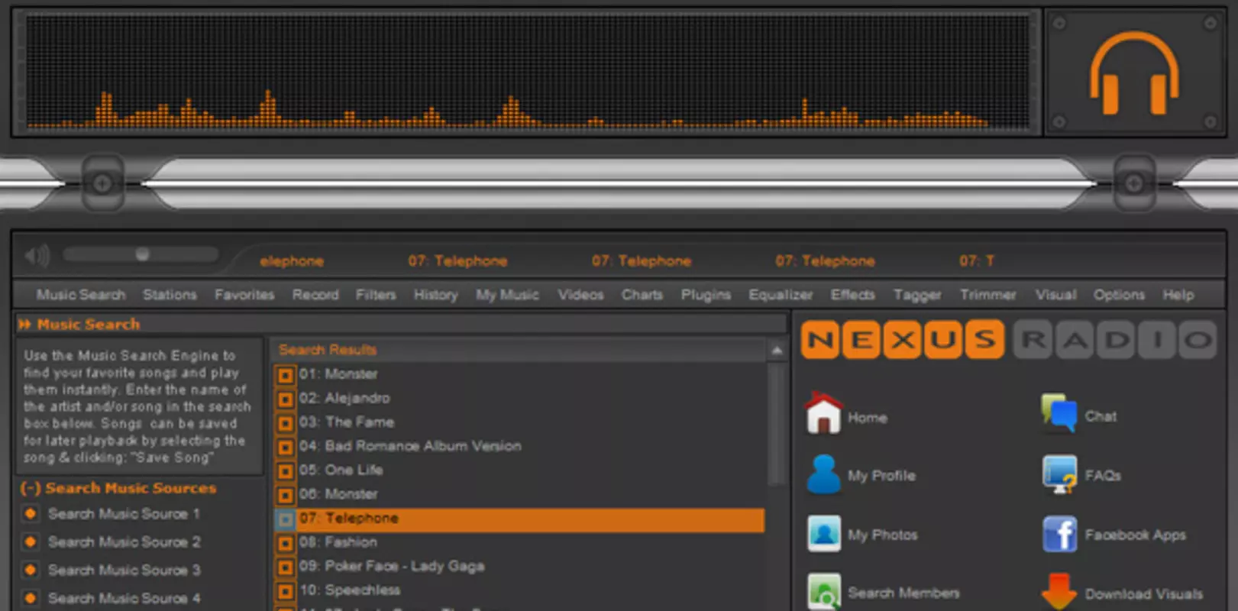Click the icon beside 08: Fashion
This screenshot has width=1238, height=611.
[x=286, y=543]
